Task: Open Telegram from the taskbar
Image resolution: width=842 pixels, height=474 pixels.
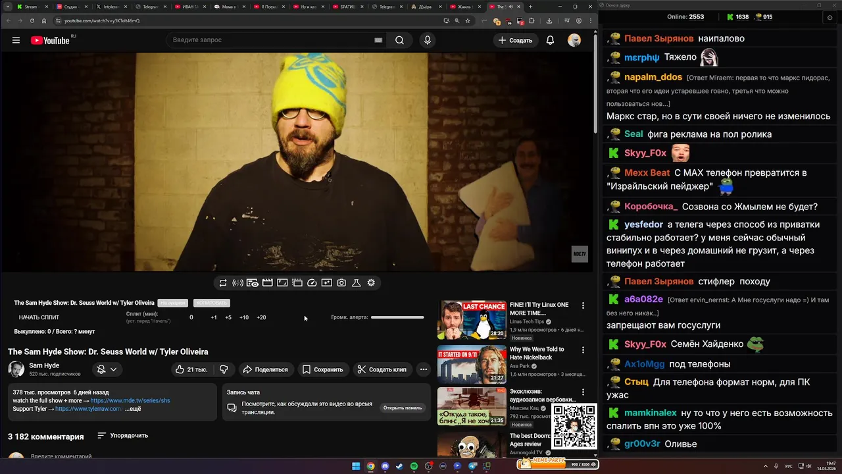Action: click(472, 466)
